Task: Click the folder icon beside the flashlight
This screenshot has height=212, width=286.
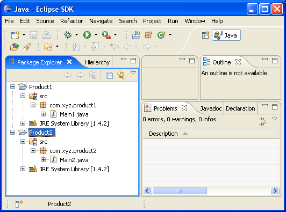Action: click(x=48, y=47)
